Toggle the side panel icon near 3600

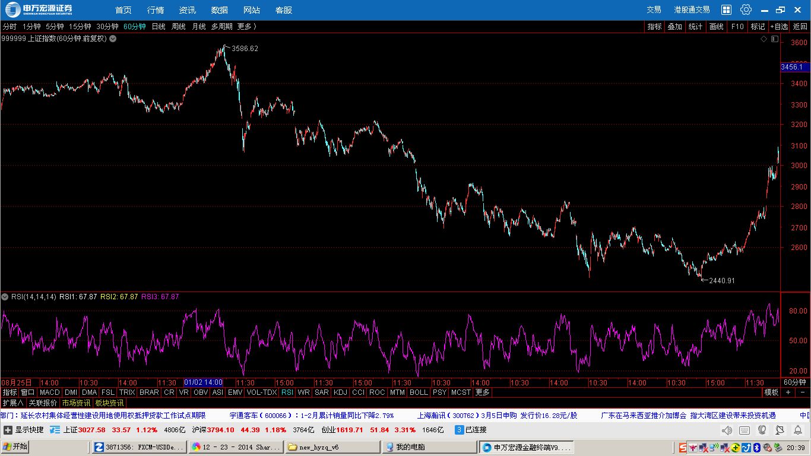tap(774, 39)
